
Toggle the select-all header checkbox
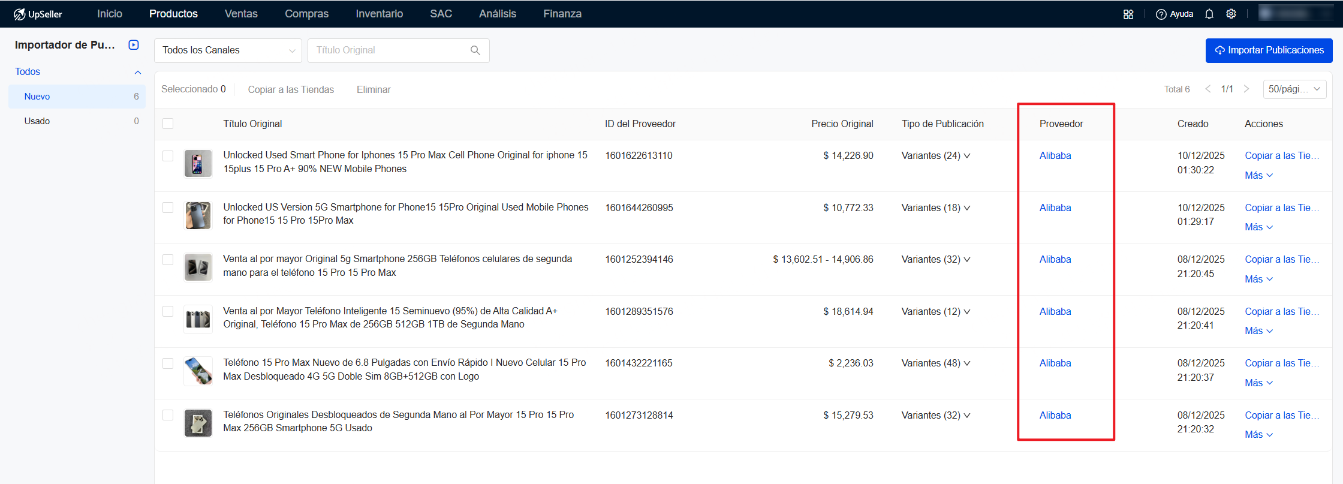point(168,124)
